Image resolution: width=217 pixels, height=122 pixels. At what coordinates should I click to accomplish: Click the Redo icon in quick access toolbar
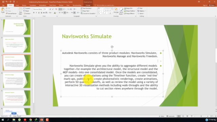(x=11, y=2)
